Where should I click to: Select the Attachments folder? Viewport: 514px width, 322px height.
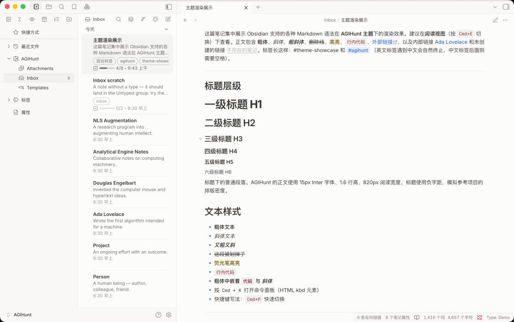[39, 68]
